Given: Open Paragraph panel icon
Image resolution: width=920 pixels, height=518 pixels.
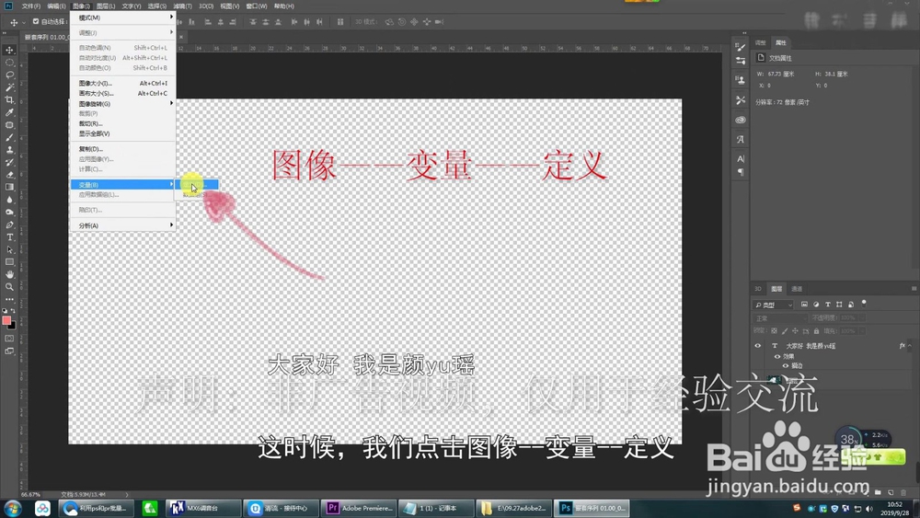Looking at the screenshot, I should point(741,172).
